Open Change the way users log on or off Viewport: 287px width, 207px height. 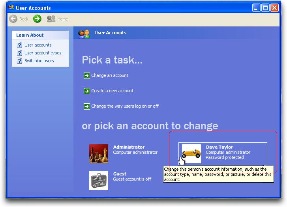tap(125, 106)
